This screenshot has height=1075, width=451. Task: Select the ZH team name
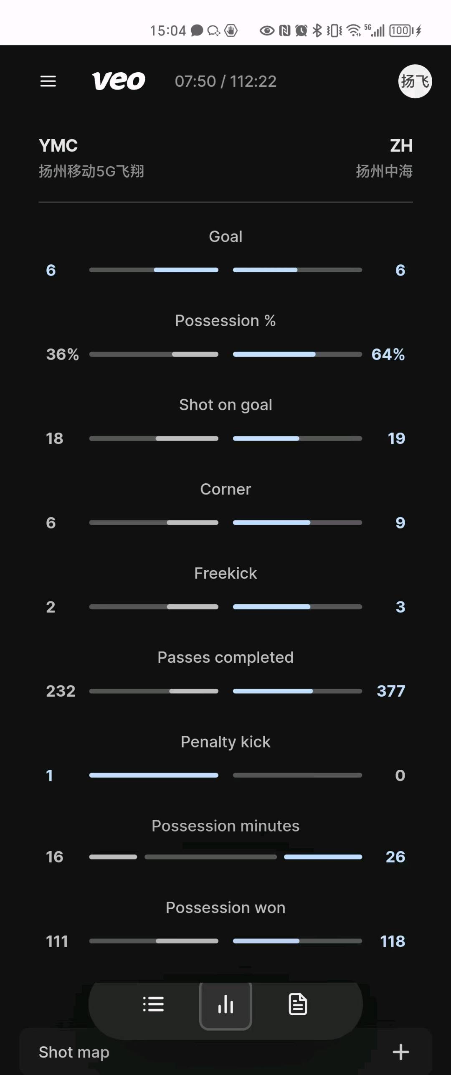pos(401,146)
